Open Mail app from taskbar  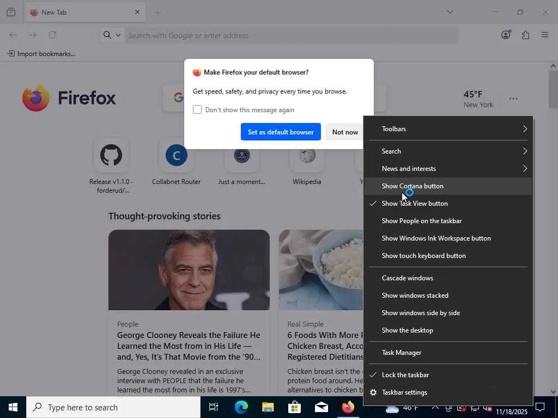pyautogui.click(x=321, y=407)
